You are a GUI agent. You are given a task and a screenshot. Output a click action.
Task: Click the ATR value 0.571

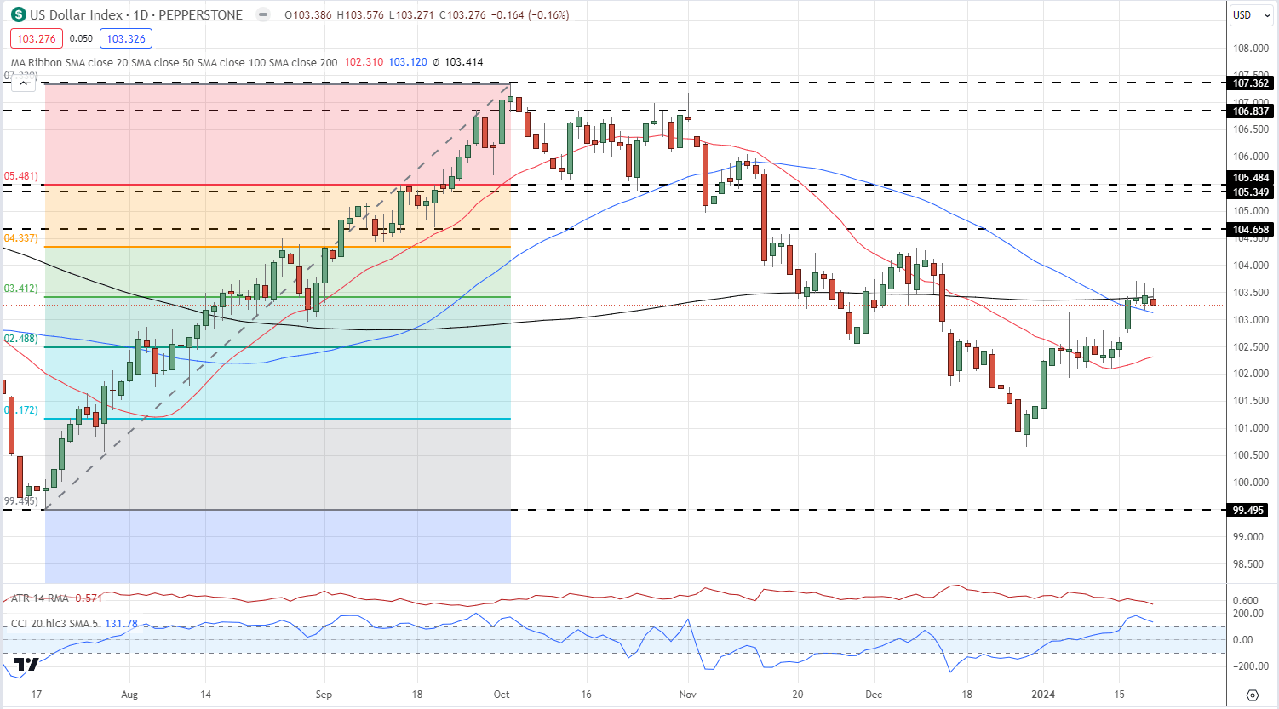coord(89,598)
